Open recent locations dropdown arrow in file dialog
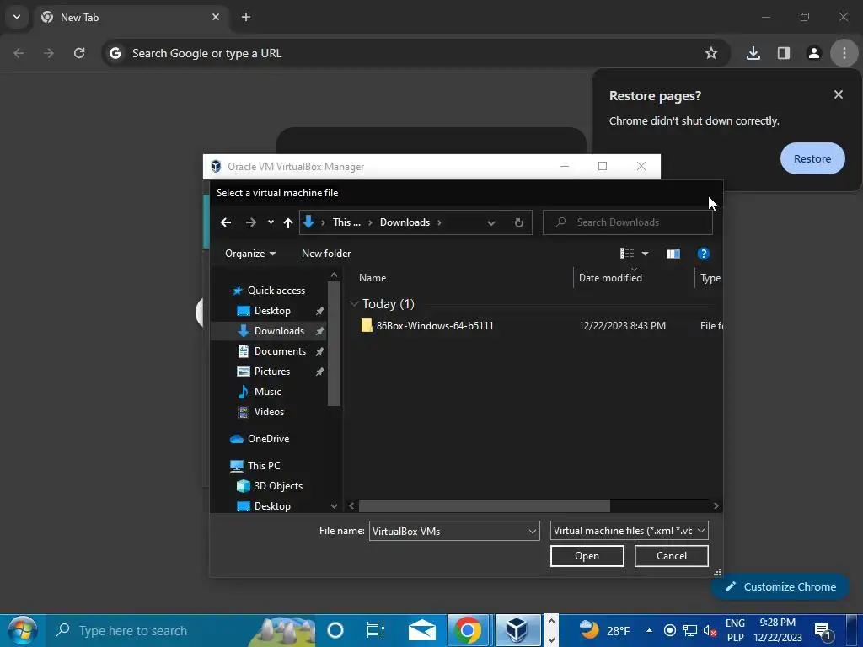Screen dimensions: 863x647 (271, 222)
